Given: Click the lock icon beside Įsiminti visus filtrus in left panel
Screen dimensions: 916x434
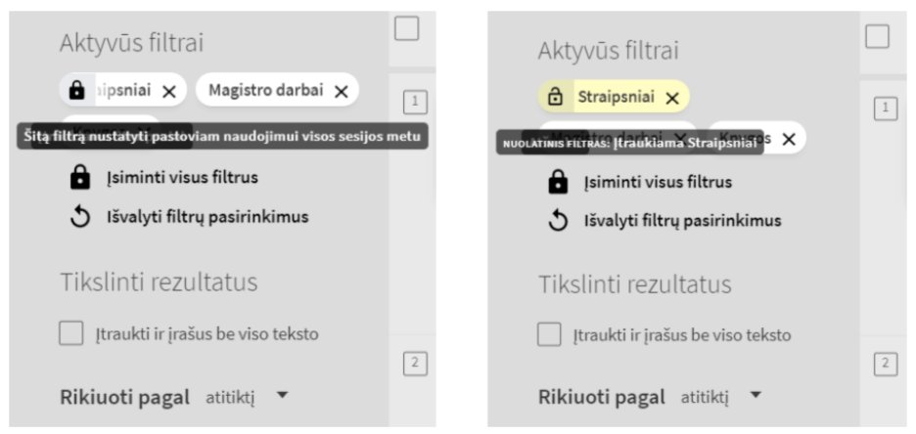Looking at the screenshot, I should [78, 178].
